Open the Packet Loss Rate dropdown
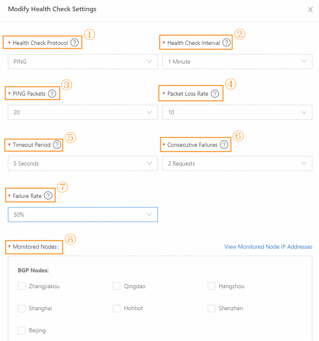 (237, 112)
